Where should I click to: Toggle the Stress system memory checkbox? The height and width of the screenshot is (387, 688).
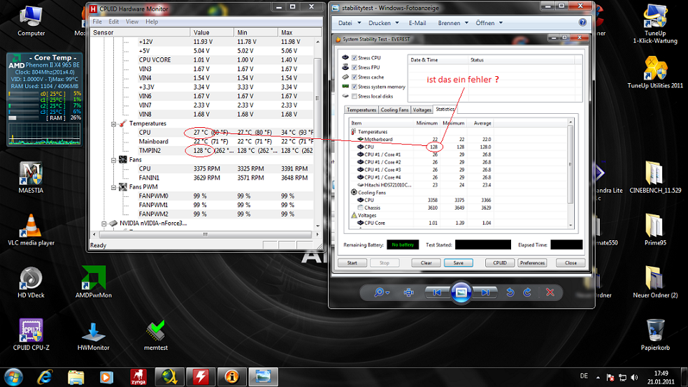click(x=354, y=87)
